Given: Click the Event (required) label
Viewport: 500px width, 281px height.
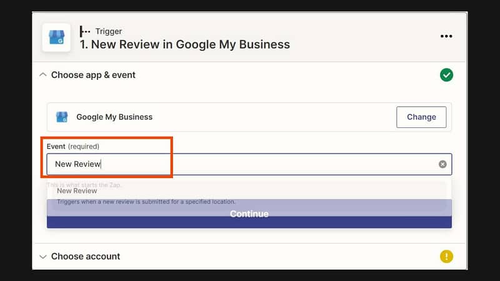Looking at the screenshot, I should [x=73, y=147].
